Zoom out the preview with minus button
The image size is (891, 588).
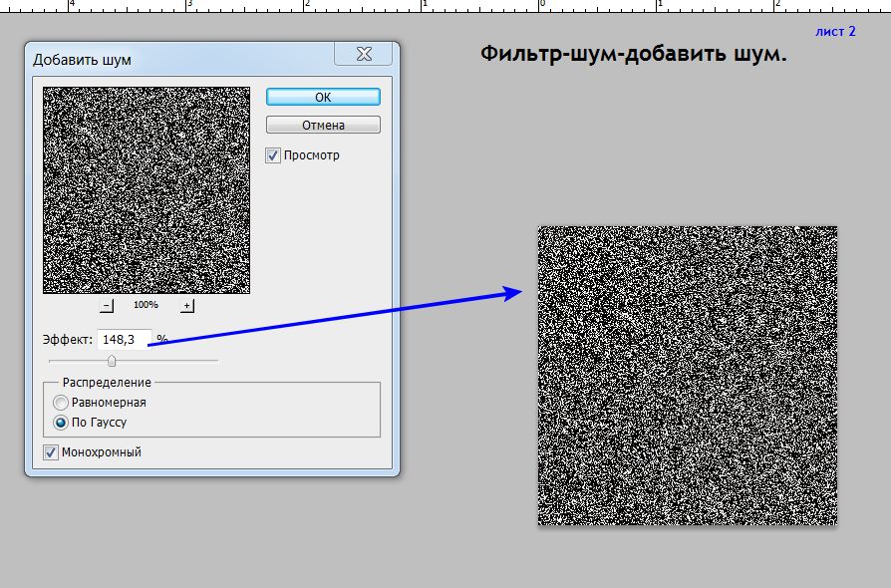tap(107, 306)
